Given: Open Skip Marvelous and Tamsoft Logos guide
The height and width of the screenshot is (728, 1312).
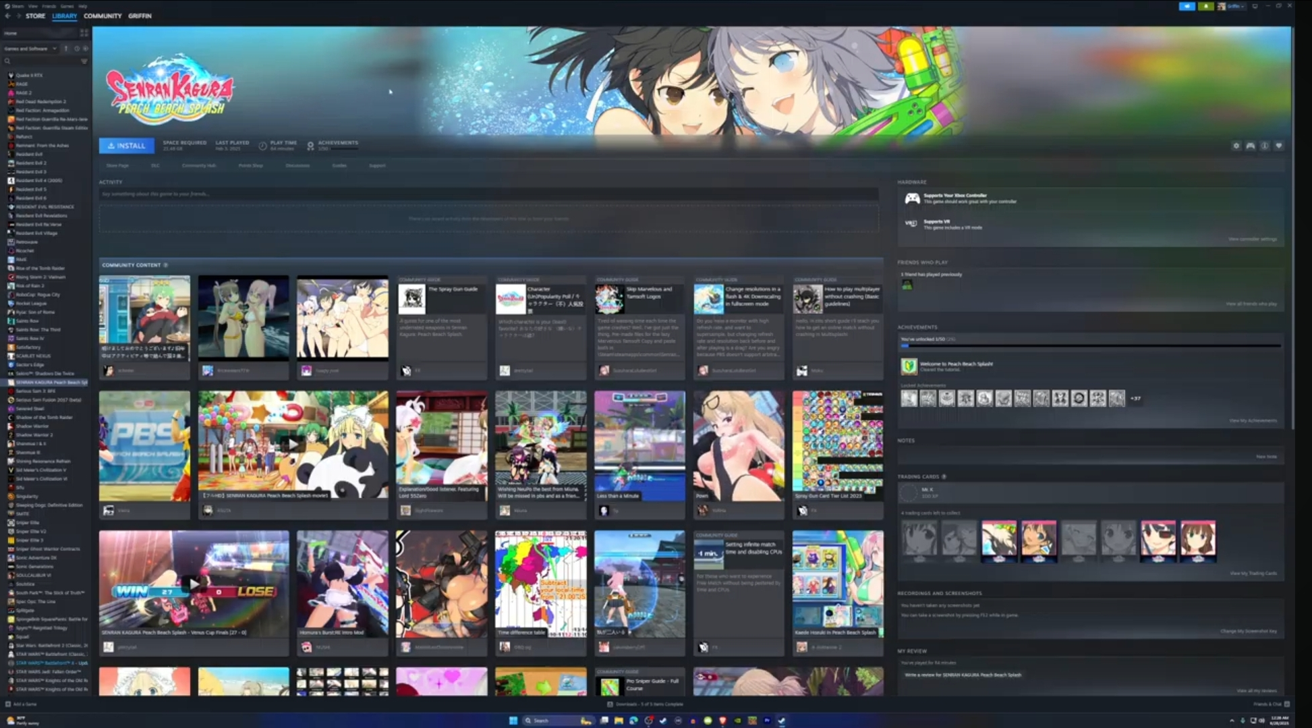Looking at the screenshot, I should tap(639, 327).
